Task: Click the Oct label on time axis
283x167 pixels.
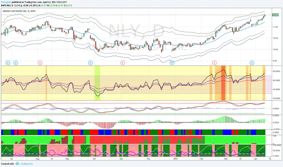Action: (x=94, y=159)
